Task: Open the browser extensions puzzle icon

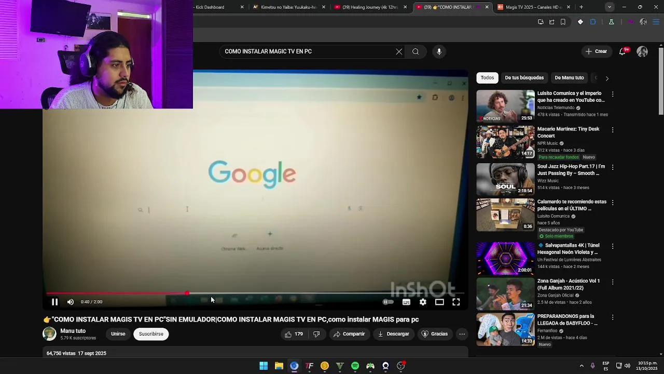Action: (x=593, y=22)
